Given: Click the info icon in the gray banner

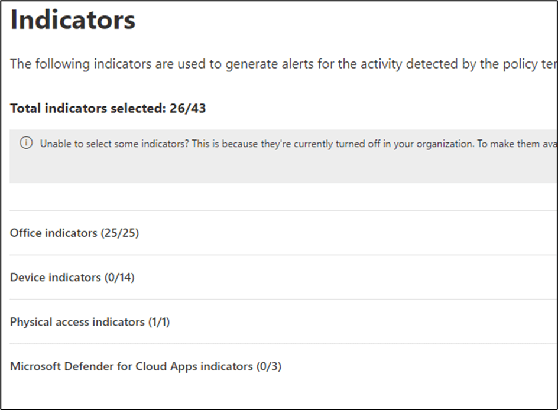Looking at the screenshot, I should tap(25, 144).
